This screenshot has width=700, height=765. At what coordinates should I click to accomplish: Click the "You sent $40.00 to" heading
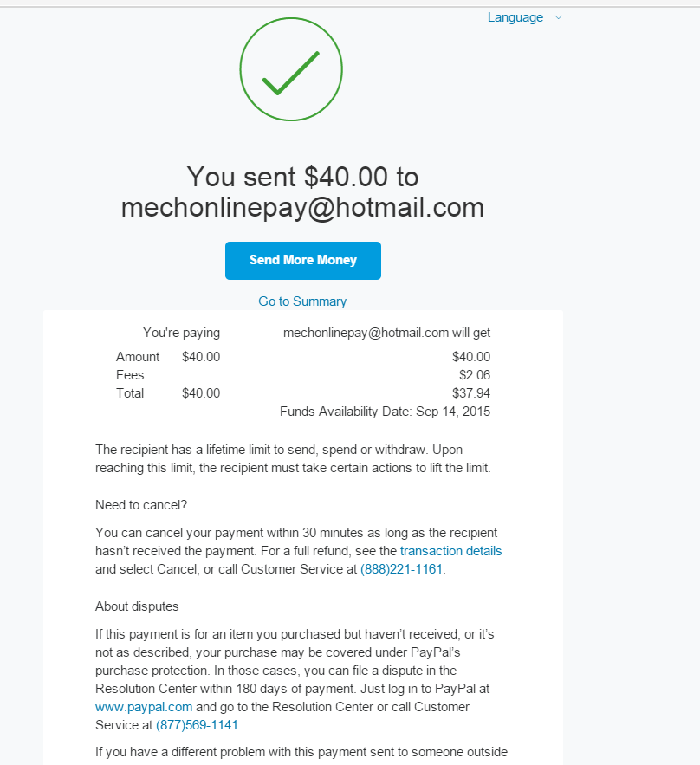pos(302,177)
